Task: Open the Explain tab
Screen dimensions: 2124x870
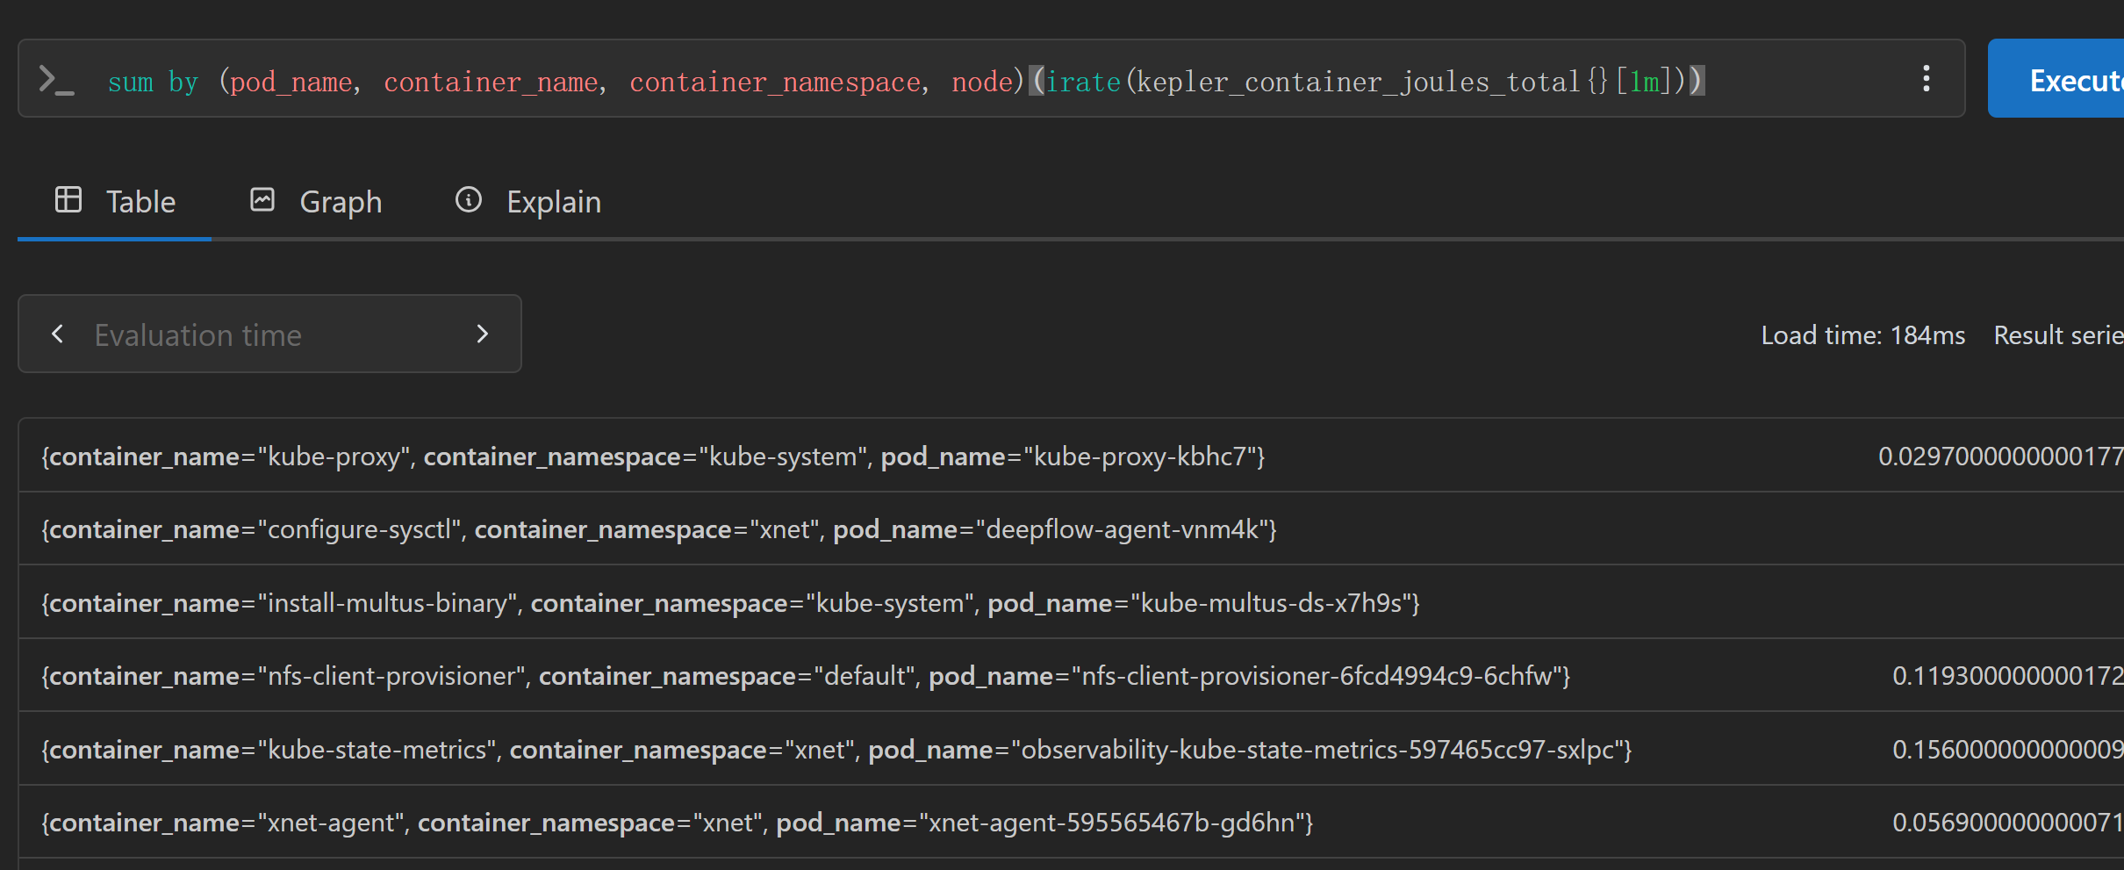Action: click(527, 202)
